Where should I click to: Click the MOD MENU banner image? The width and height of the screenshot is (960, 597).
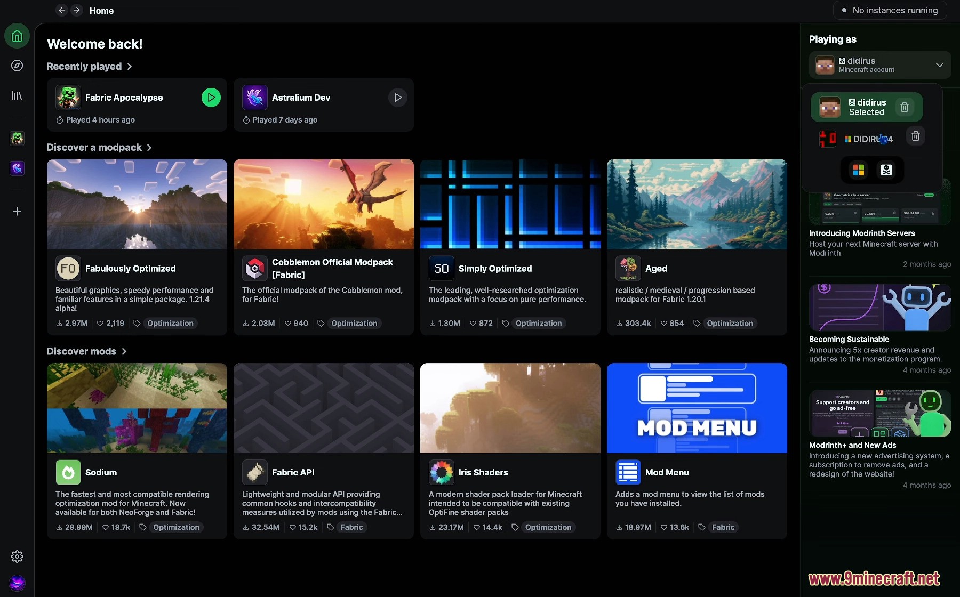click(x=697, y=408)
